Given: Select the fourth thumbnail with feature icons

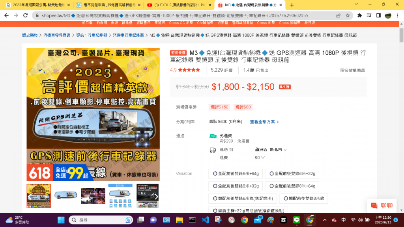Looking at the screenshot, I should click(120, 196).
